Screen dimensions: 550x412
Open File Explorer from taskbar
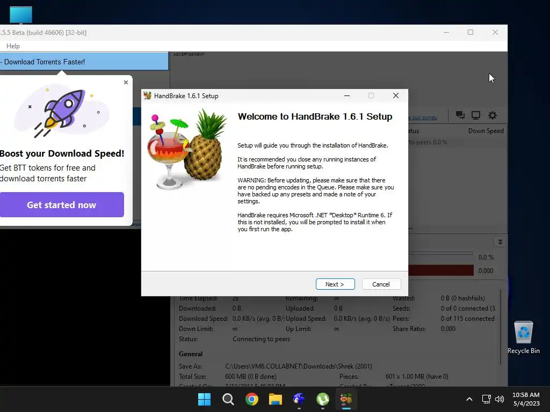pyautogui.click(x=276, y=399)
